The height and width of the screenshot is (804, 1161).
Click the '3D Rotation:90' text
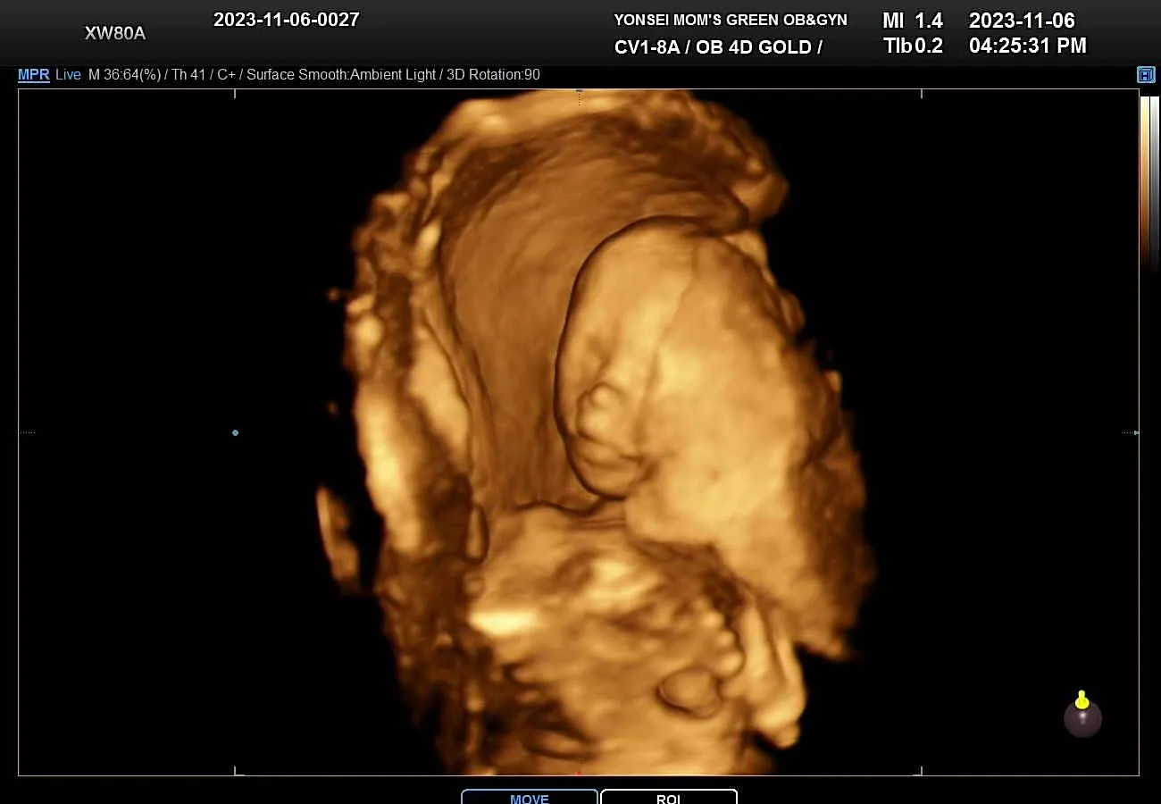click(493, 75)
